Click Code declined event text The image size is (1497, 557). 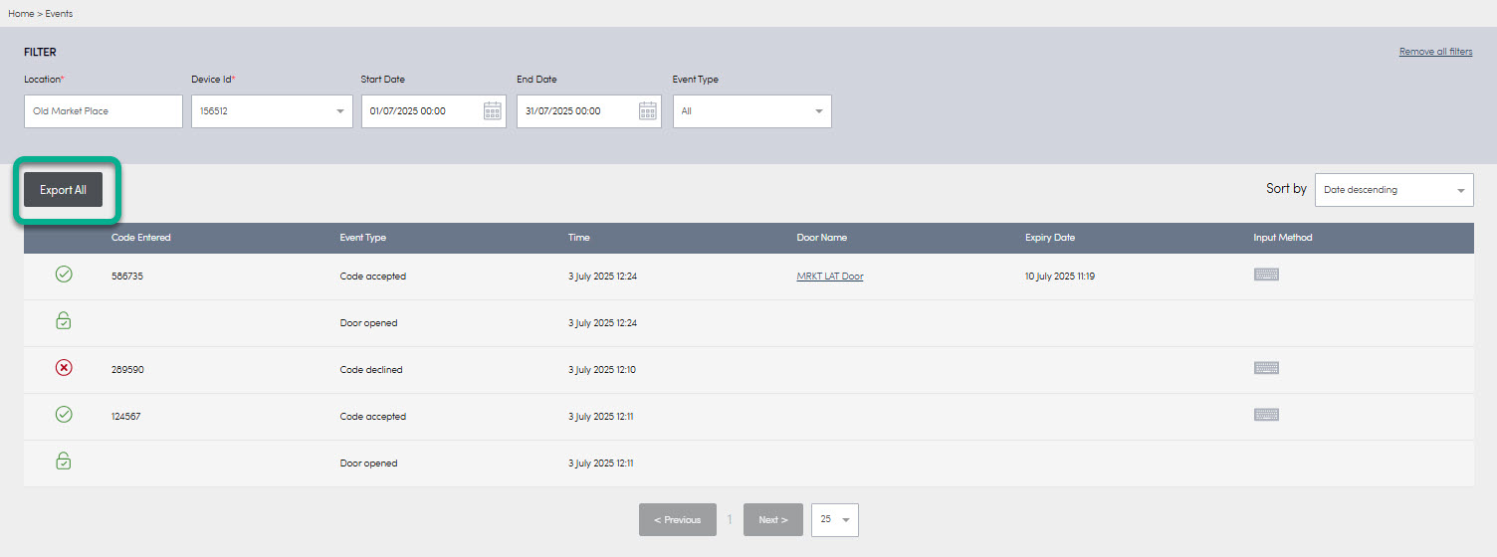(371, 370)
